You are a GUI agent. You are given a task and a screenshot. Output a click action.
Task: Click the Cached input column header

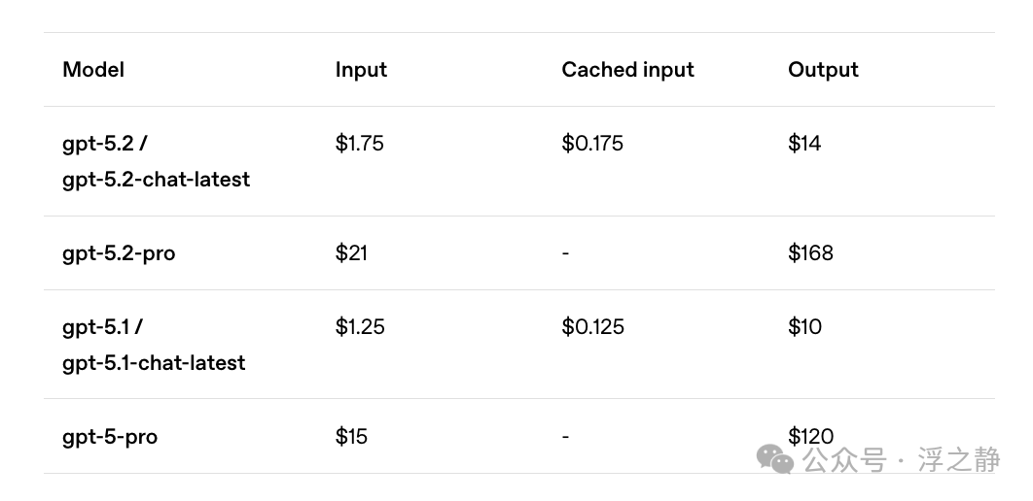pos(627,70)
